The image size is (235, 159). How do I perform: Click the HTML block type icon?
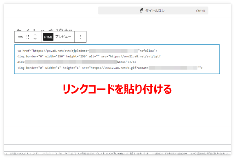point(20,37)
